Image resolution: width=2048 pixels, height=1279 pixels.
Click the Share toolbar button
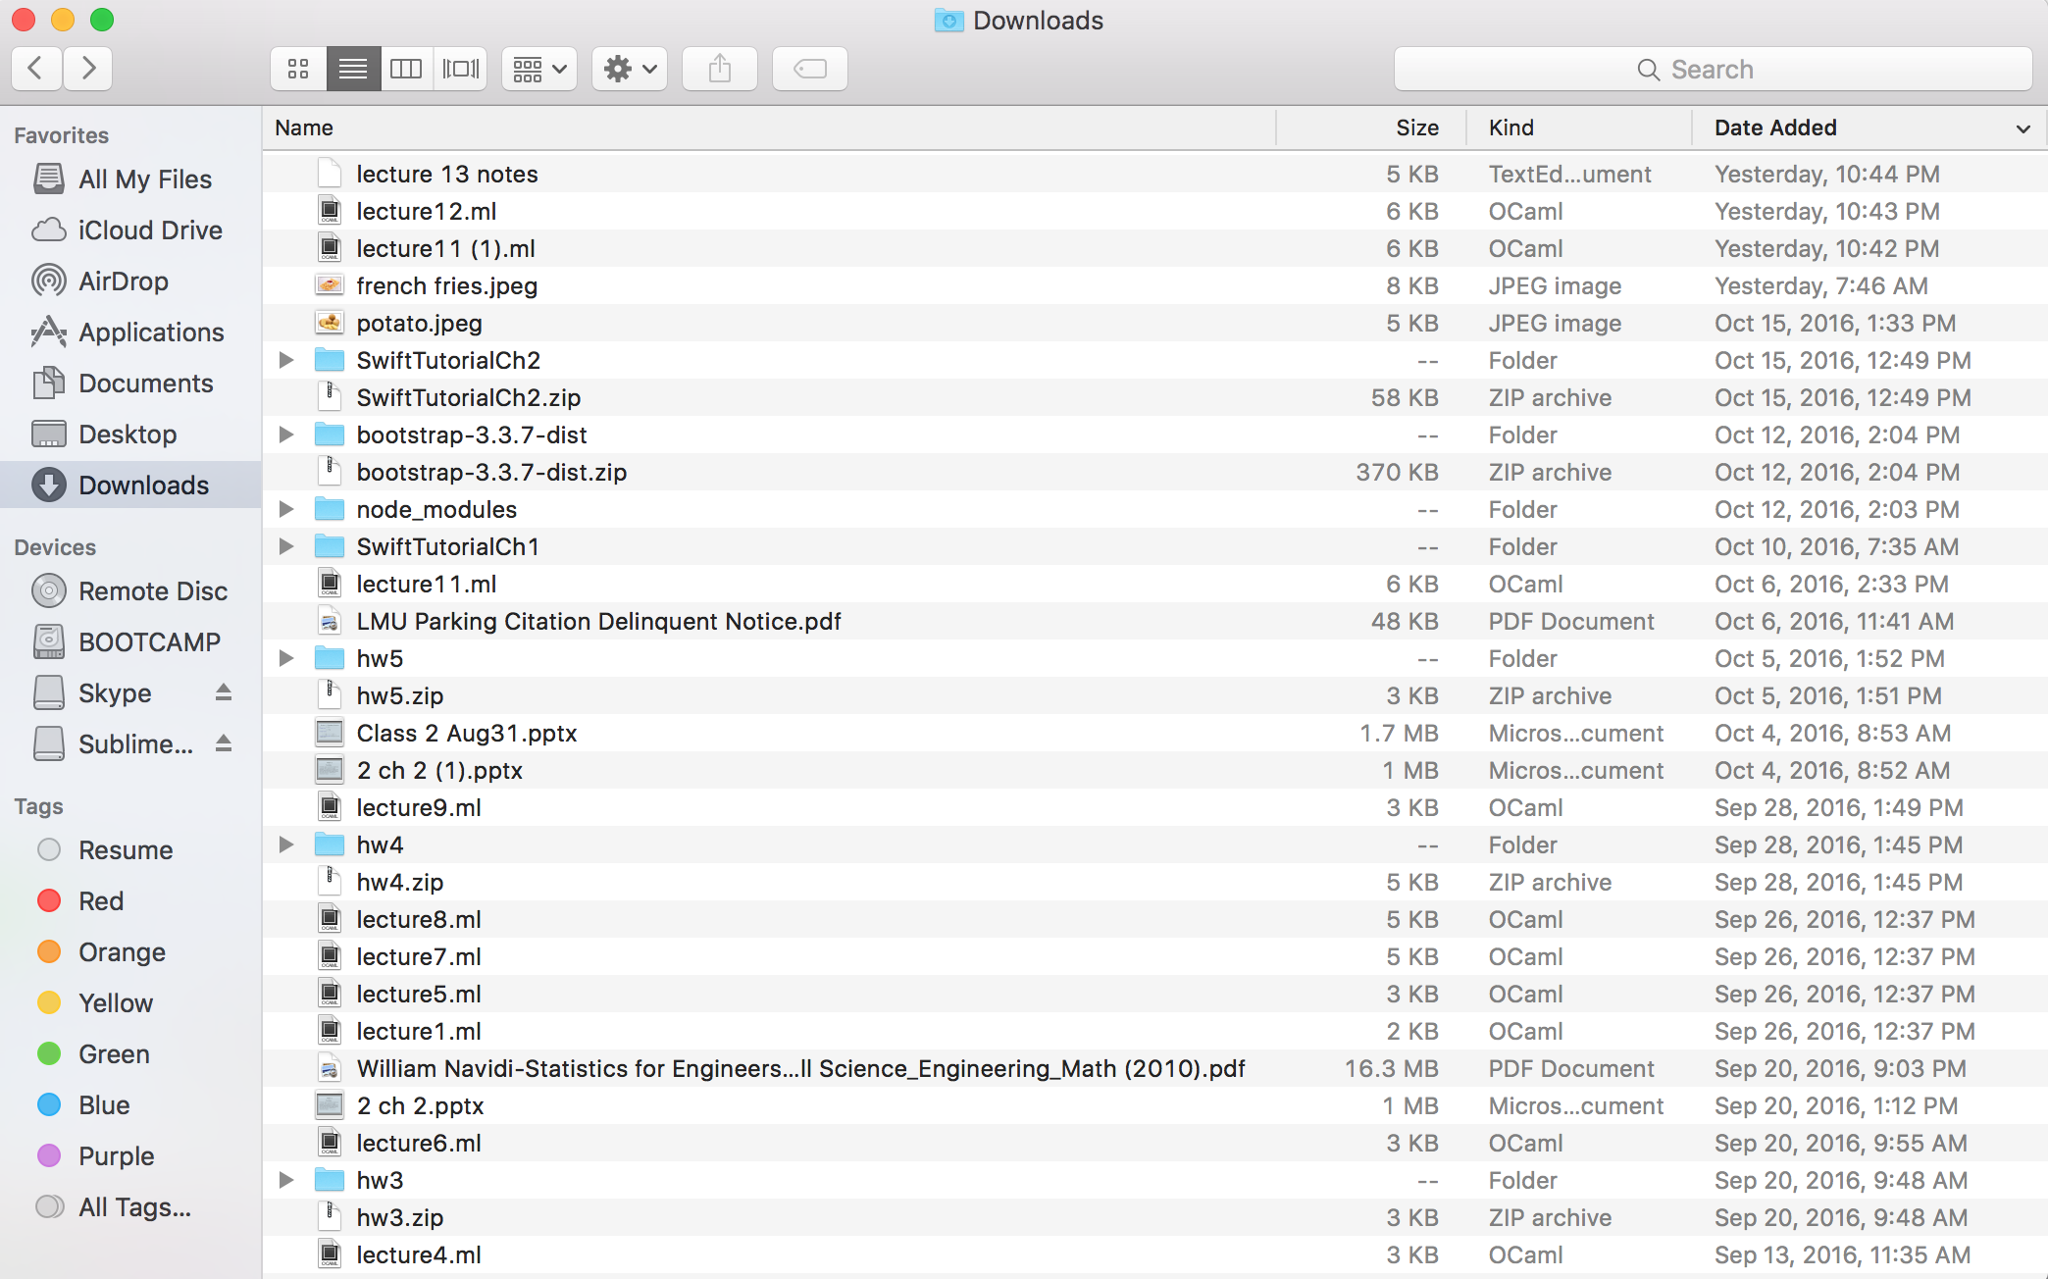[720, 69]
